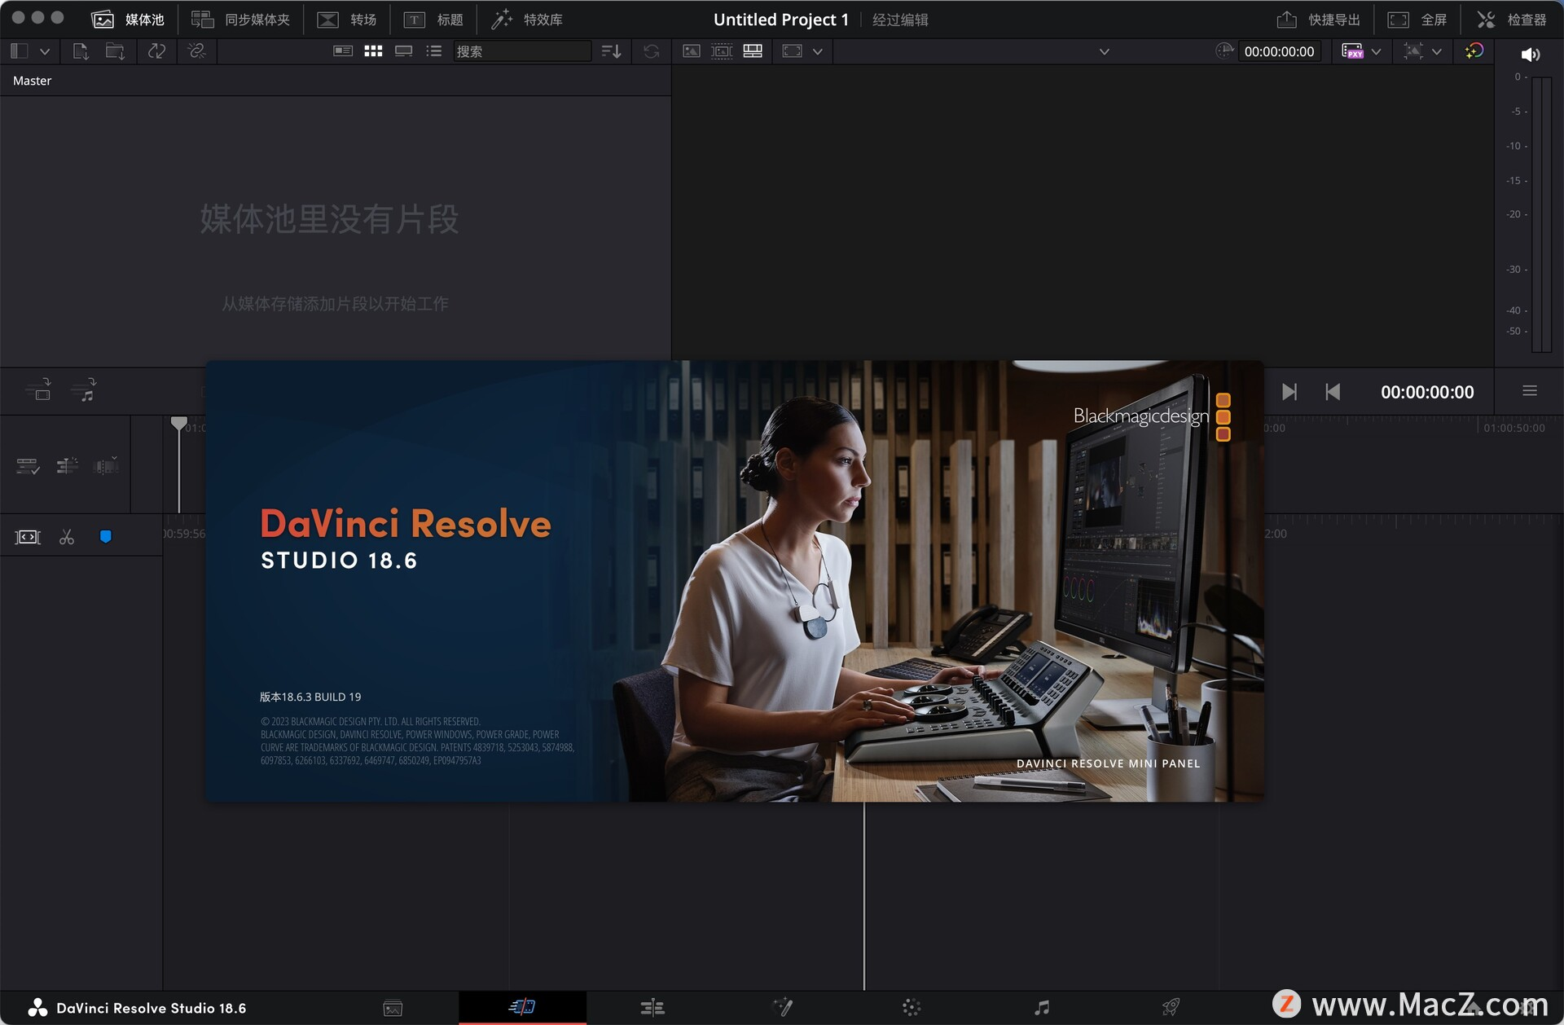Click the timeline timecode 00:00:00:00 display

point(1427,392)
